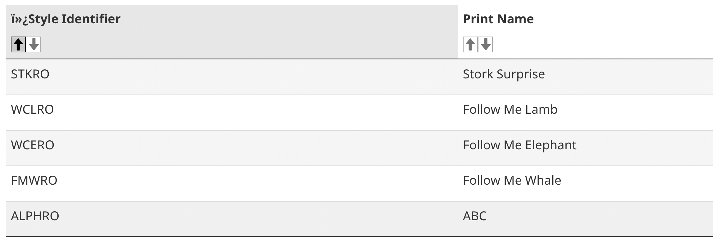Click the ABC print name cell
The image size is (718, 246).
pos(474,216)
